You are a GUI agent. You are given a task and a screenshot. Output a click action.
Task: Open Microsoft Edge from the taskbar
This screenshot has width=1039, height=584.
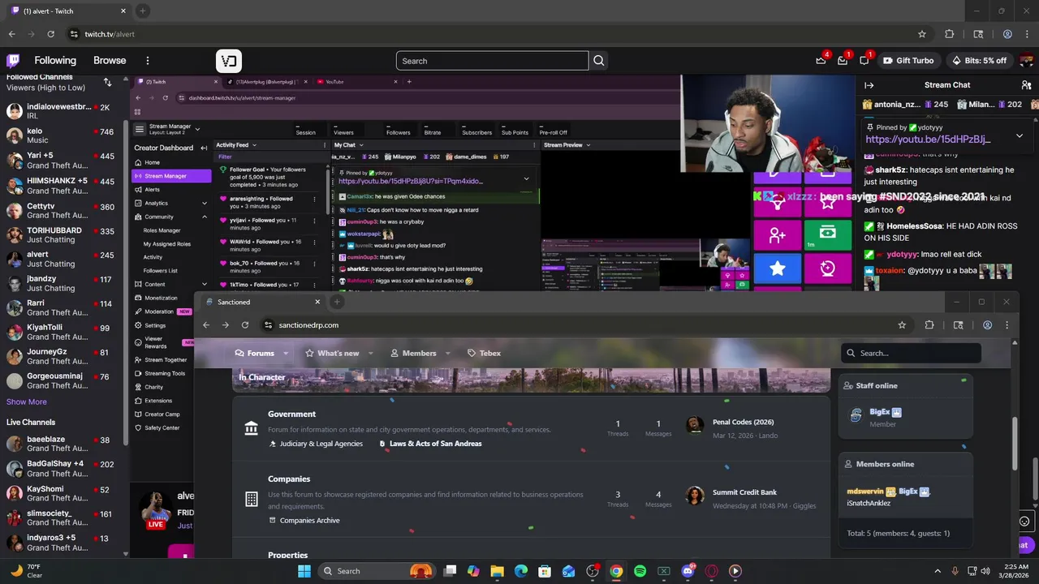pos(521,571)
